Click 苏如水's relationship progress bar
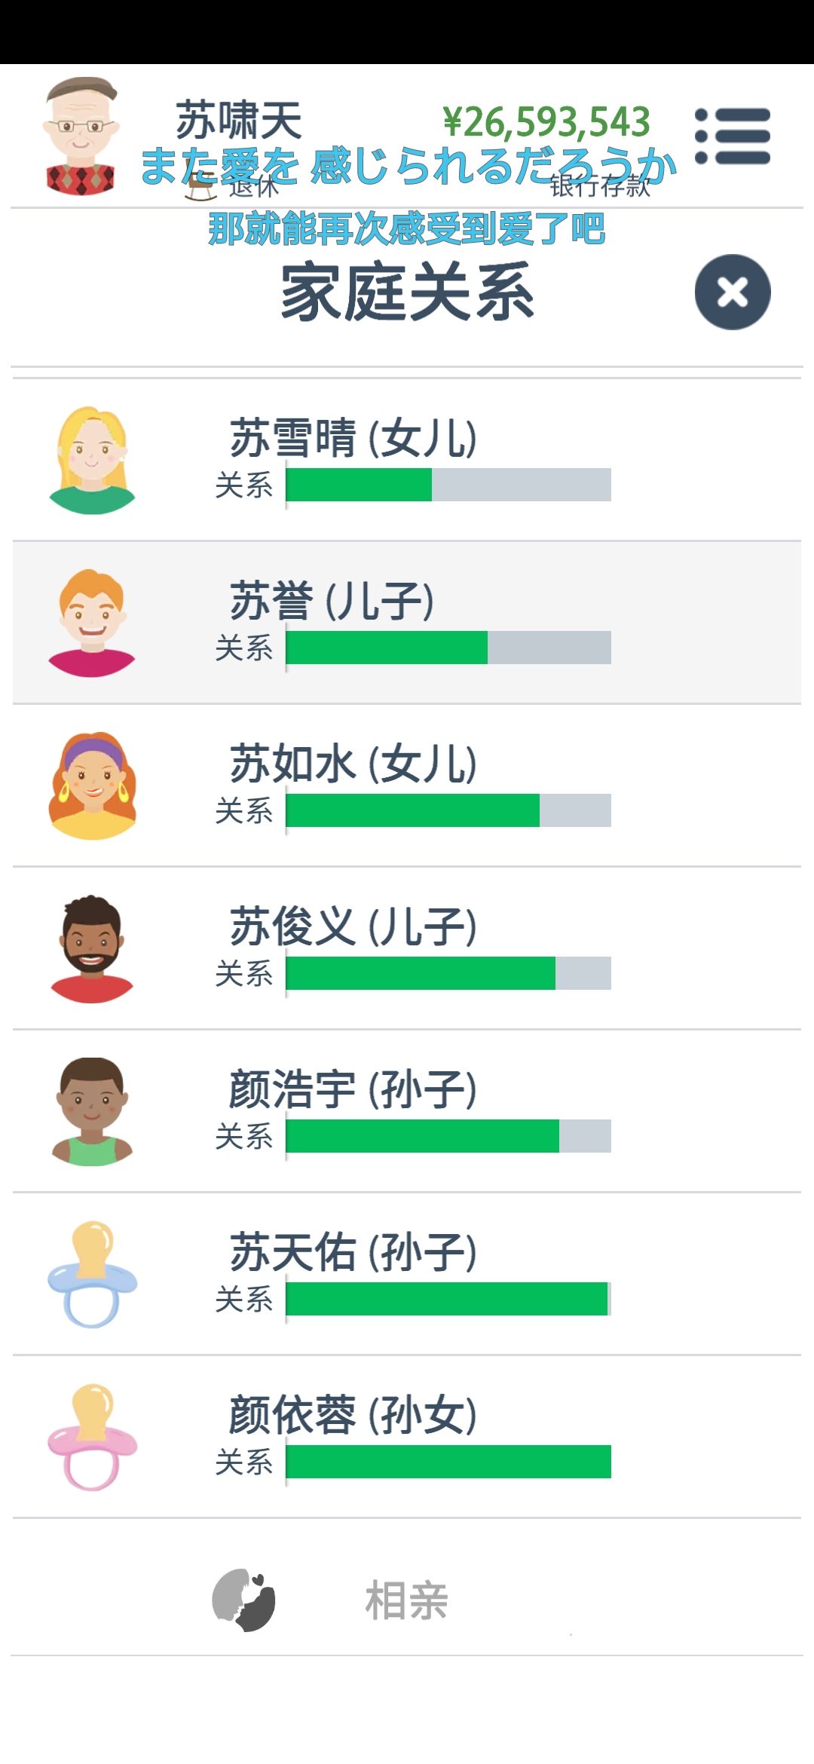 448,810
